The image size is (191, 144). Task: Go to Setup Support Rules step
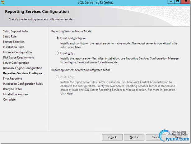tap(16, 31)
